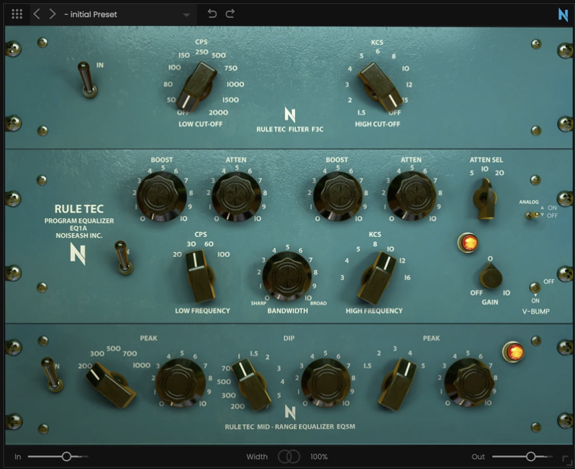
Task: Click the 1000 label on Low Cut-Off
Action: coord(235,84)
